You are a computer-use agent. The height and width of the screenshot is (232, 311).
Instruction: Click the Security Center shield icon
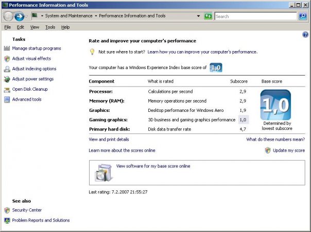click(7, 210)
